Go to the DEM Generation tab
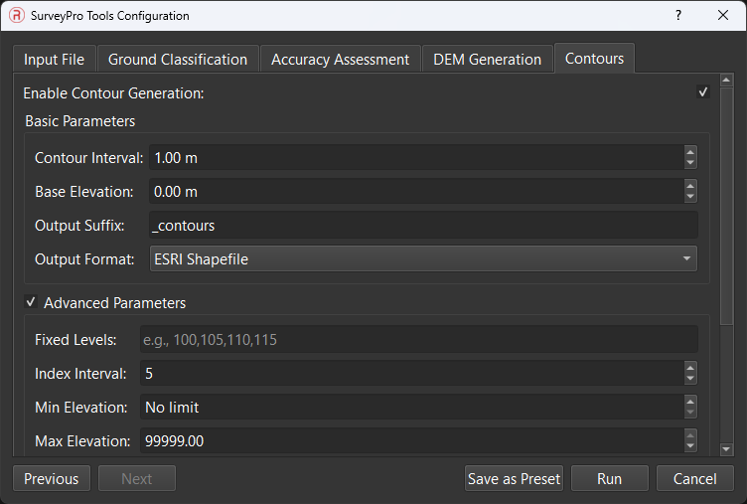 tap(487, 60)
